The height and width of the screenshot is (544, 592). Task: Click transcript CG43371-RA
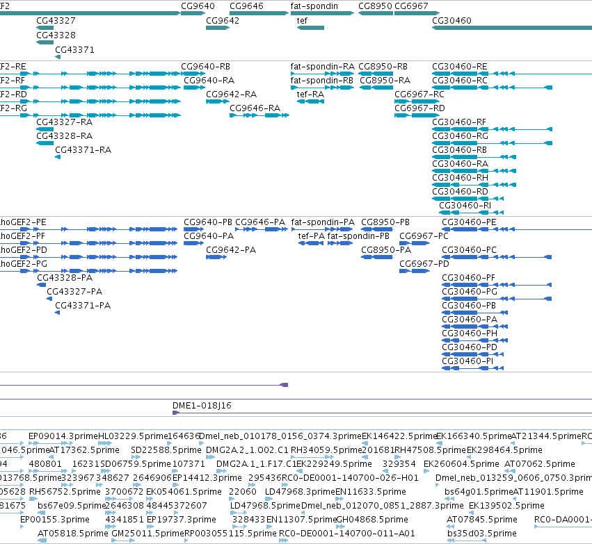tap(83, 150)
